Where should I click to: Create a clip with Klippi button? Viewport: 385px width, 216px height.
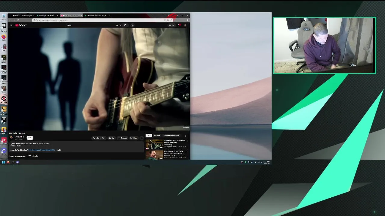(134, 138)
